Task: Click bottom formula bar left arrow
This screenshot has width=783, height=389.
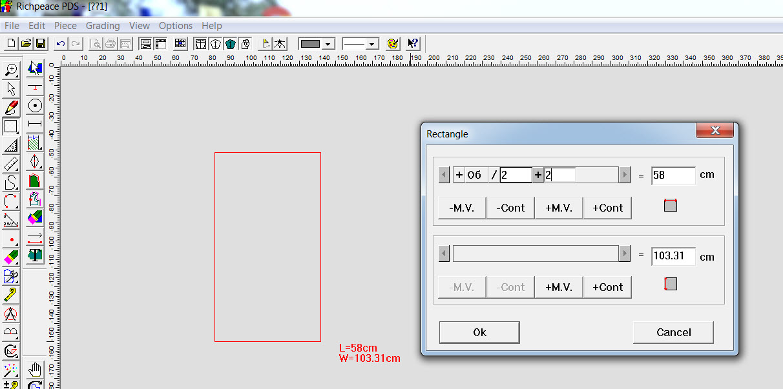Action: 444,254
